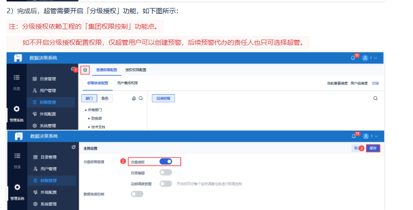Open 目录 list icon in upper left rail
This screenshot has height=210, width=413.
[17, 77]
